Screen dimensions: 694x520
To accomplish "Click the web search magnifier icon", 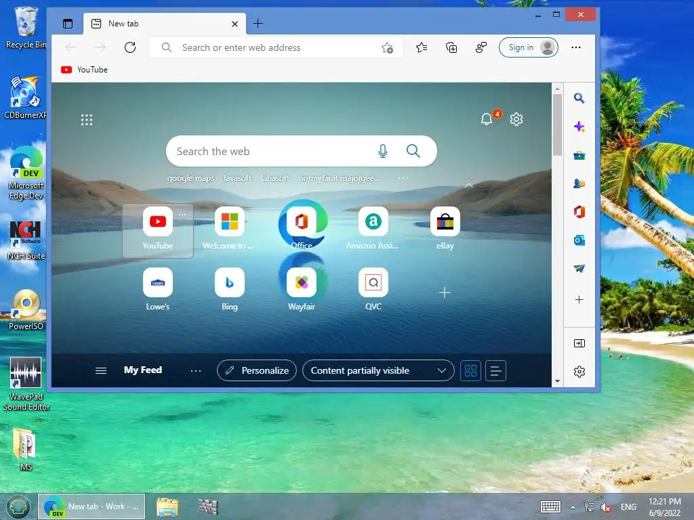I will pos(413,151).
